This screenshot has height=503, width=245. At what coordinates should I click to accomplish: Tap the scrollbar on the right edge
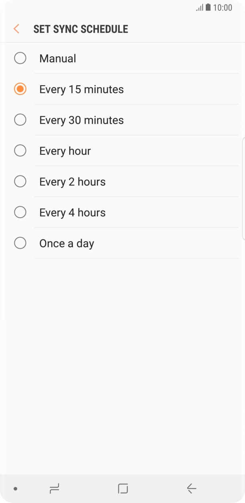pos(243,188)
